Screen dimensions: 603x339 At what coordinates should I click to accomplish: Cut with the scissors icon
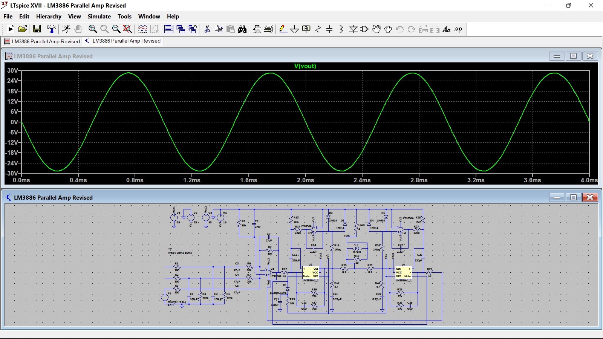coord(207,29)
